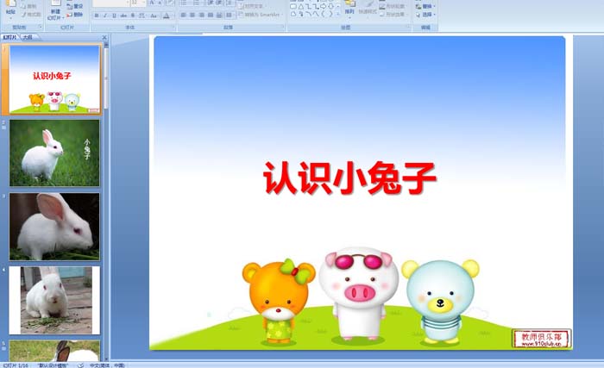Toggle bold formatting
The height and width of the screenshot is (368, 604).
96,16
